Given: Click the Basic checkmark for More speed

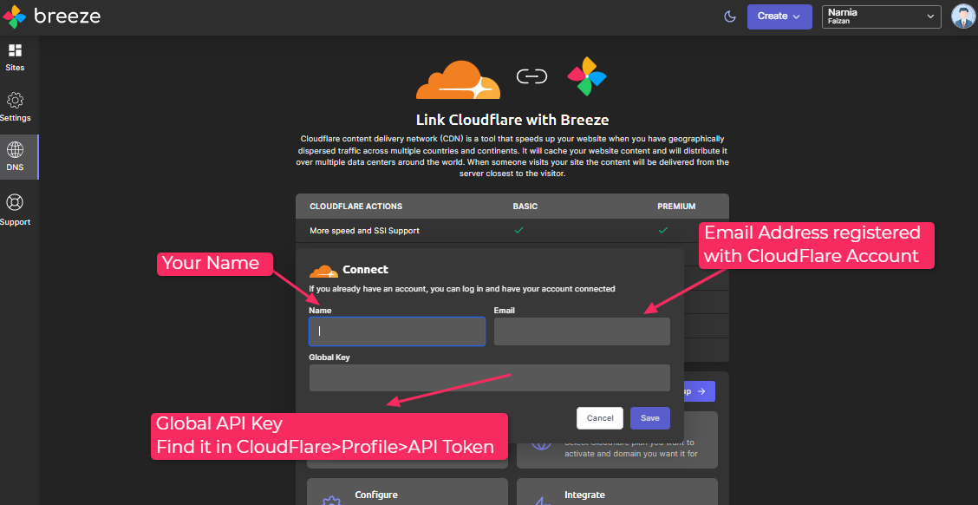Looking at the screenshot, I should [518, 230].
